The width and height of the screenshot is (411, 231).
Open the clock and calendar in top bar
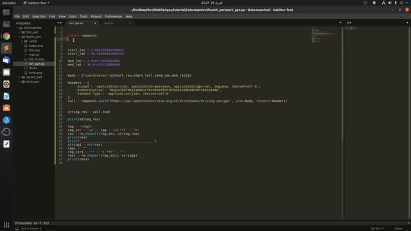pos(212,3)
